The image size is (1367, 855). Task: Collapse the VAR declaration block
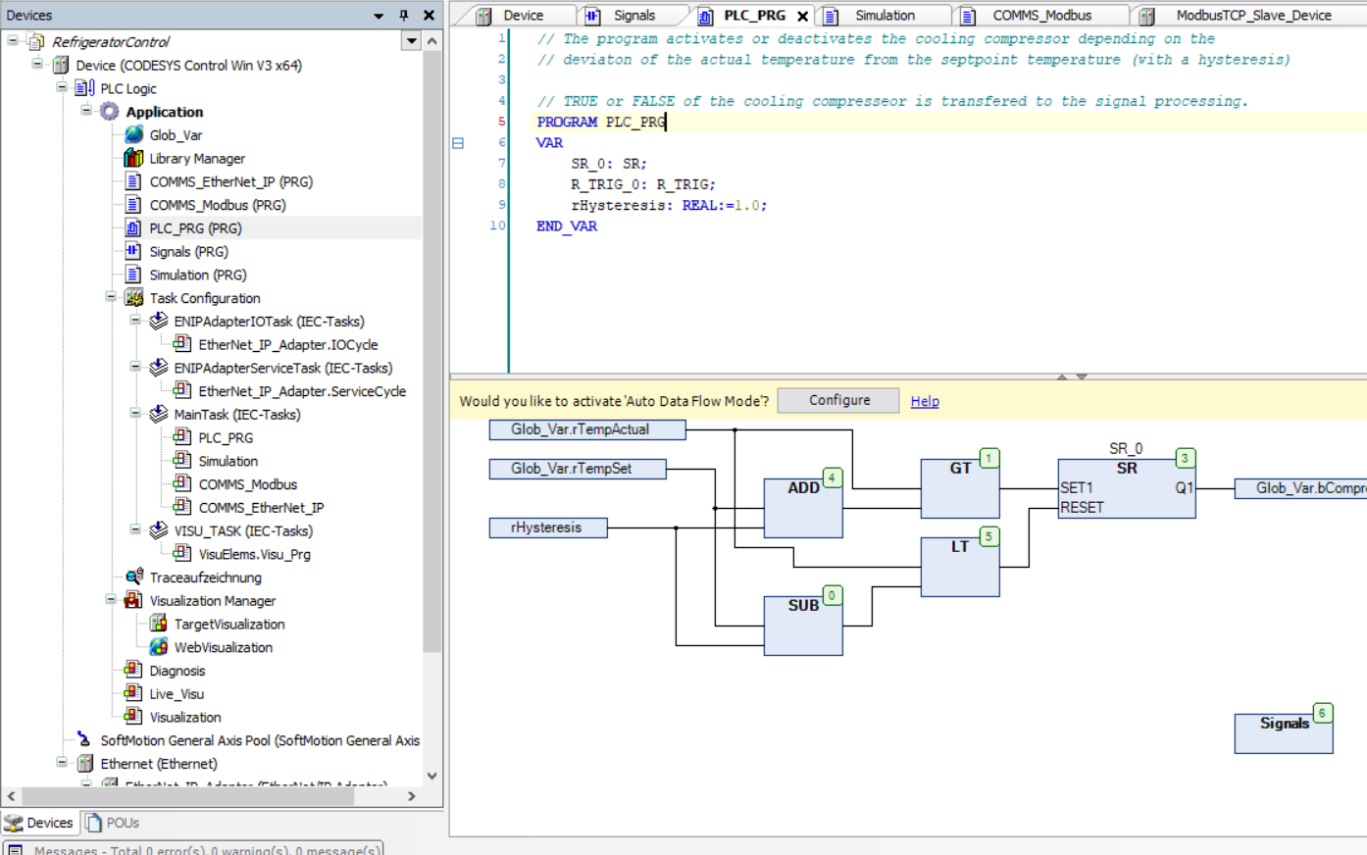[458, 143]
